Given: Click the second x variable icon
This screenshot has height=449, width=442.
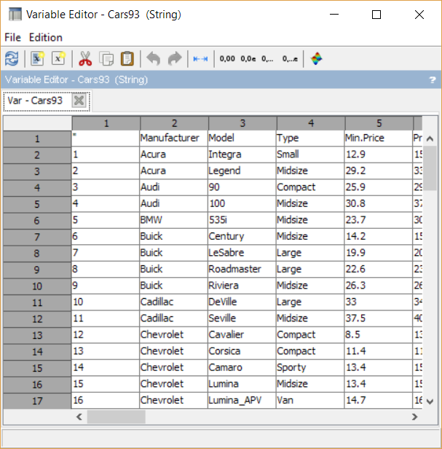Looking at the screenshot, I should [58, 59].
